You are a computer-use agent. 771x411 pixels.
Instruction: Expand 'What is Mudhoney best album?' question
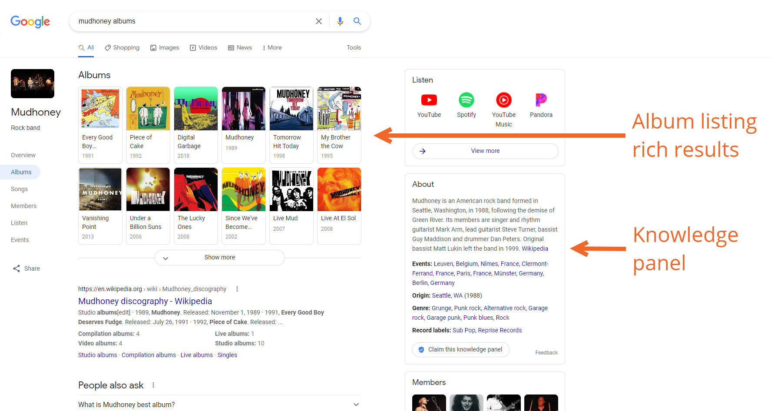click(219, 404)
